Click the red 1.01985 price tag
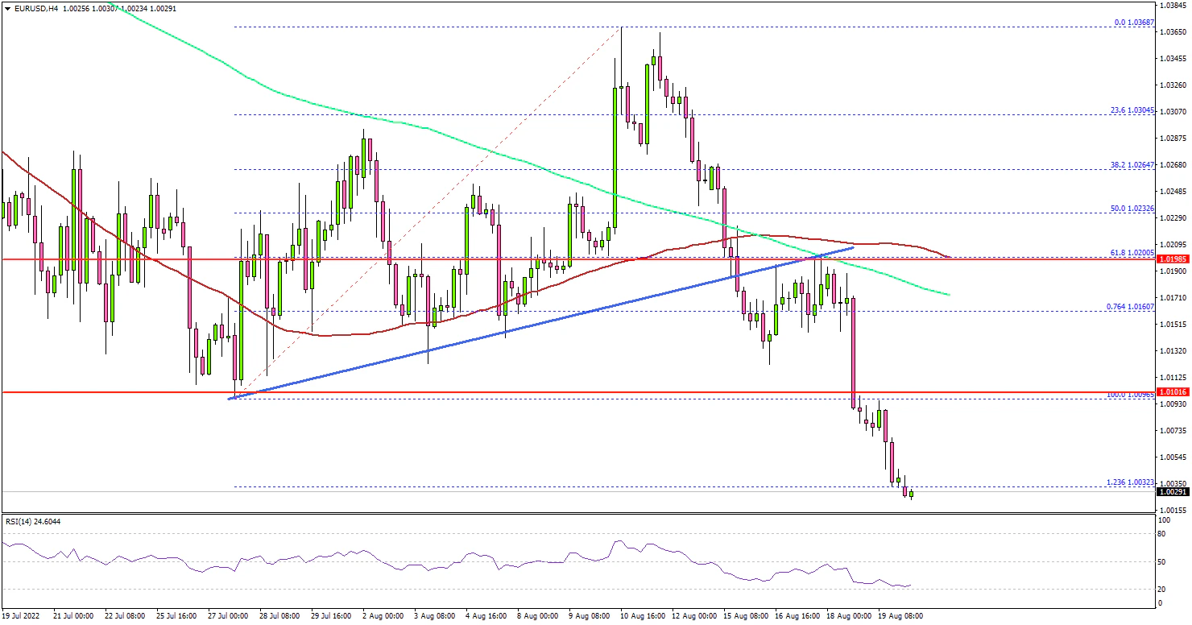This screenshot has width=1192, height=625. point(1171,259)
